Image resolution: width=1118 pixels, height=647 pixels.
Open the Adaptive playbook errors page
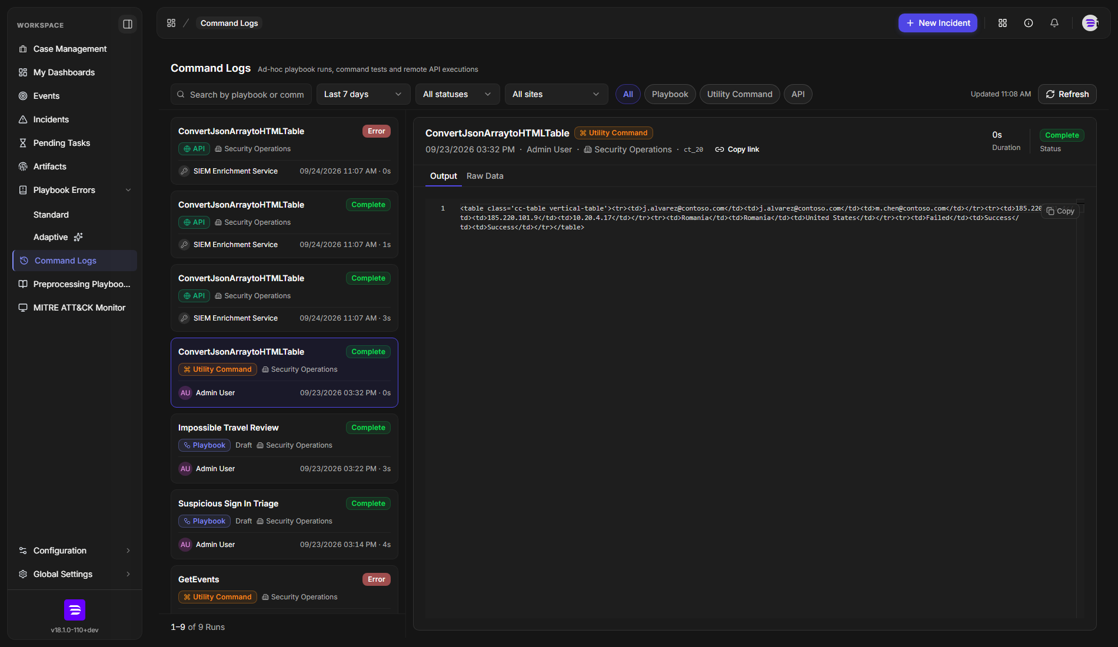[51, 237]
